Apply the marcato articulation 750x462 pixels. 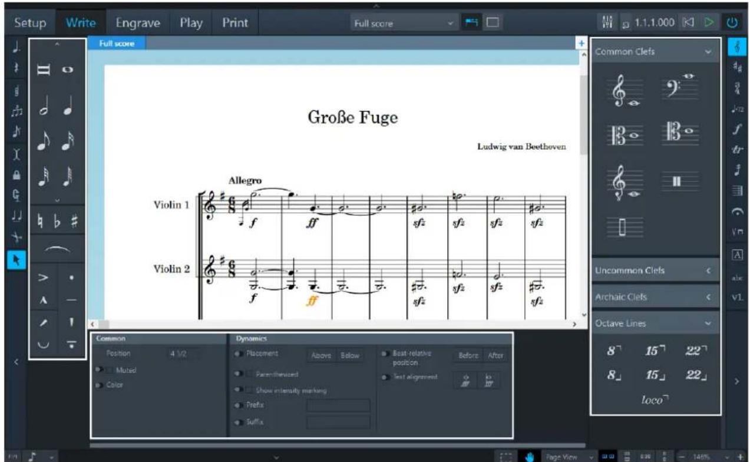(44, 300)
